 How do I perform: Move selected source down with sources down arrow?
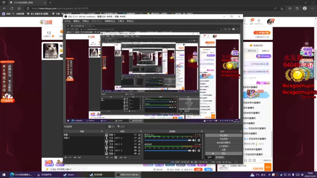(x=125, y=157)
